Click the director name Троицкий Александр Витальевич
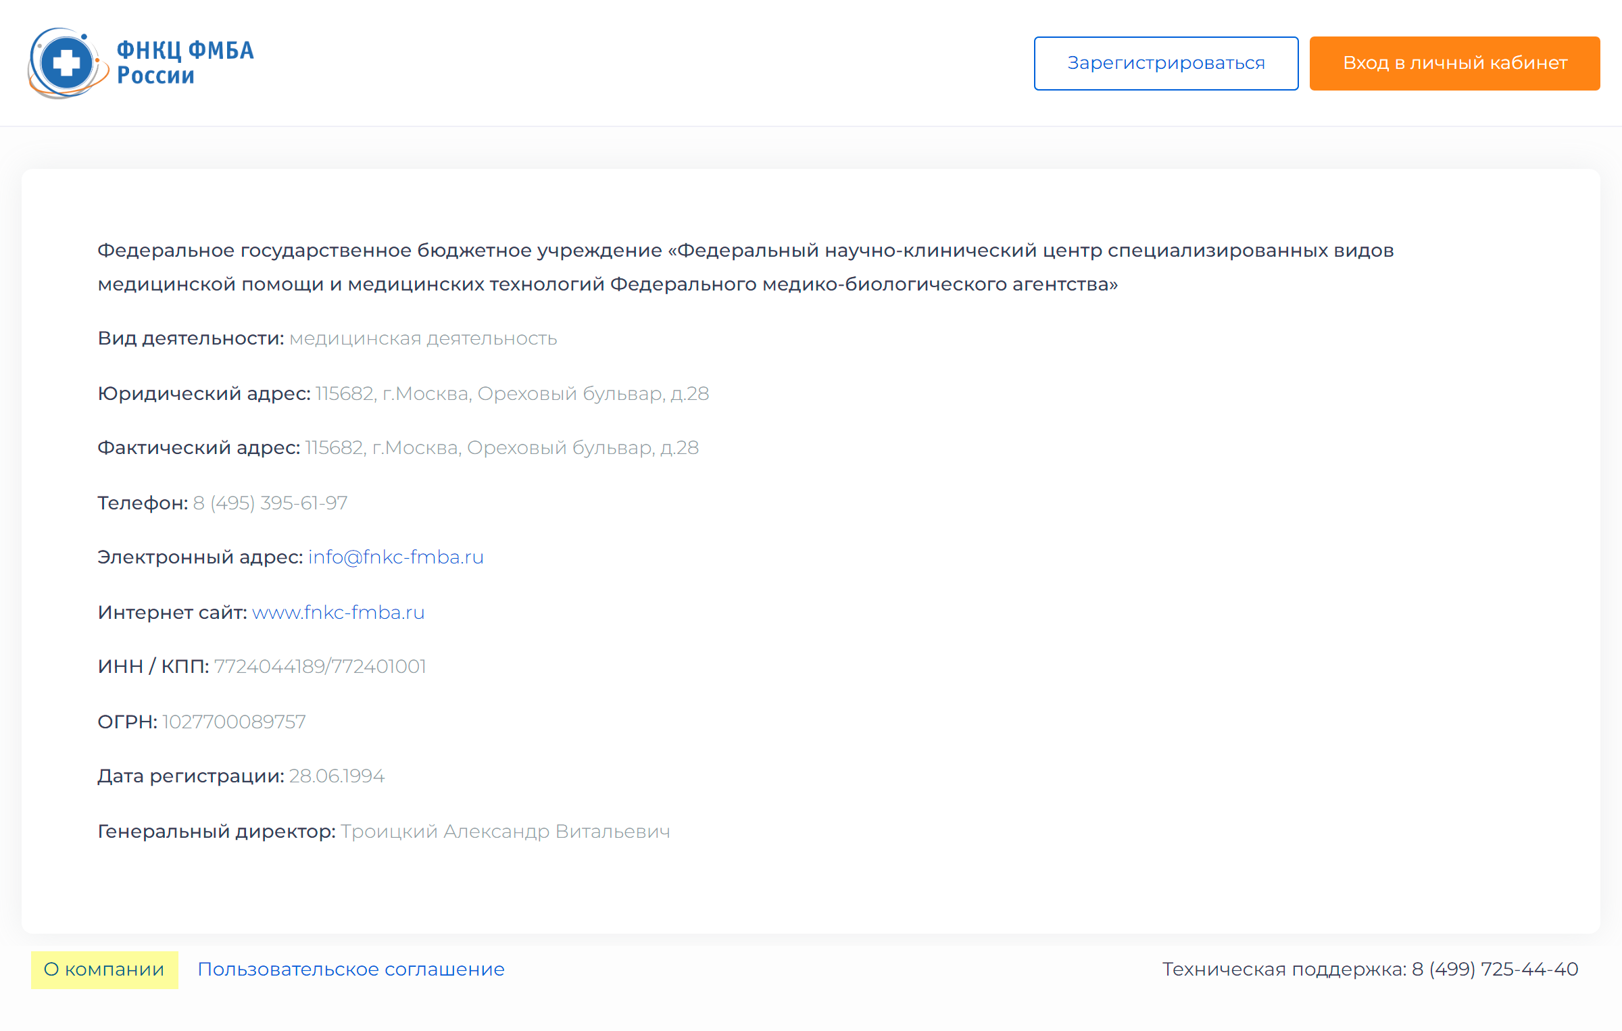 pyautogui.click(x=506, y=832)
